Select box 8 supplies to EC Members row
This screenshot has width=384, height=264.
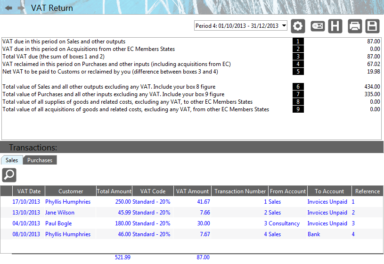(191, 102)
